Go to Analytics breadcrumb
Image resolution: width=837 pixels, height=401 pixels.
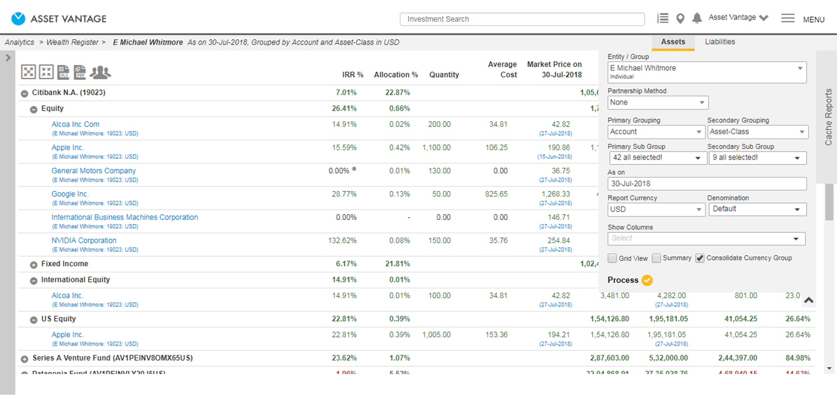click(x=19, y=42)
